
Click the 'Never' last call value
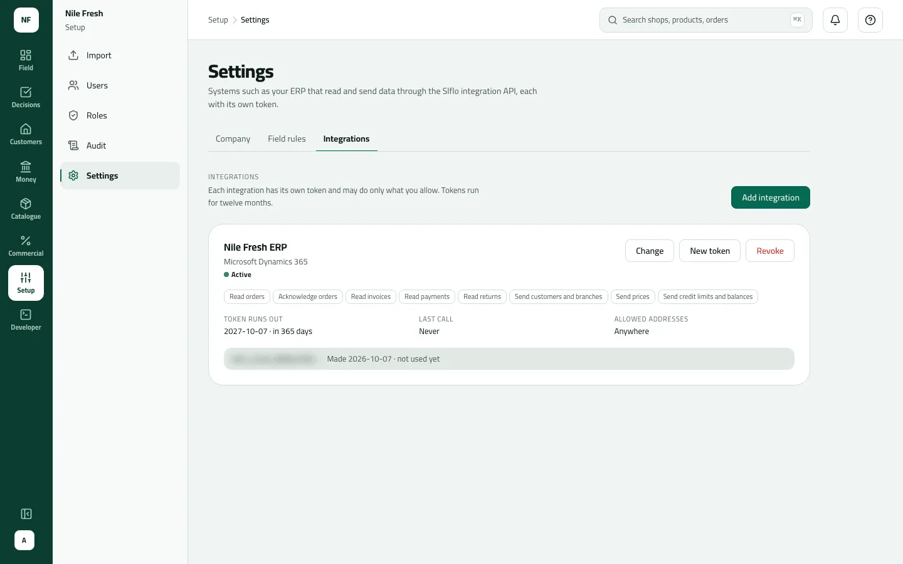point(429,332)
